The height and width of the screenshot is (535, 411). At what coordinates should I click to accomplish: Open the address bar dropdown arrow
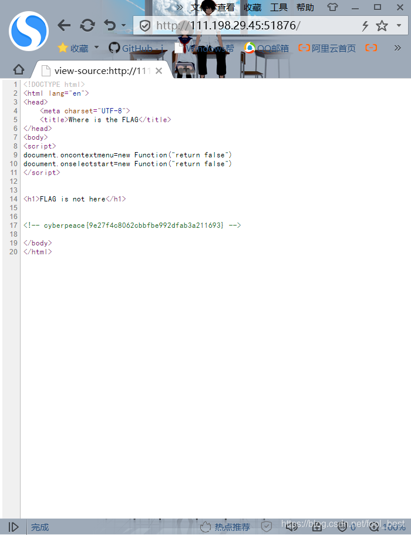(399, 25)
